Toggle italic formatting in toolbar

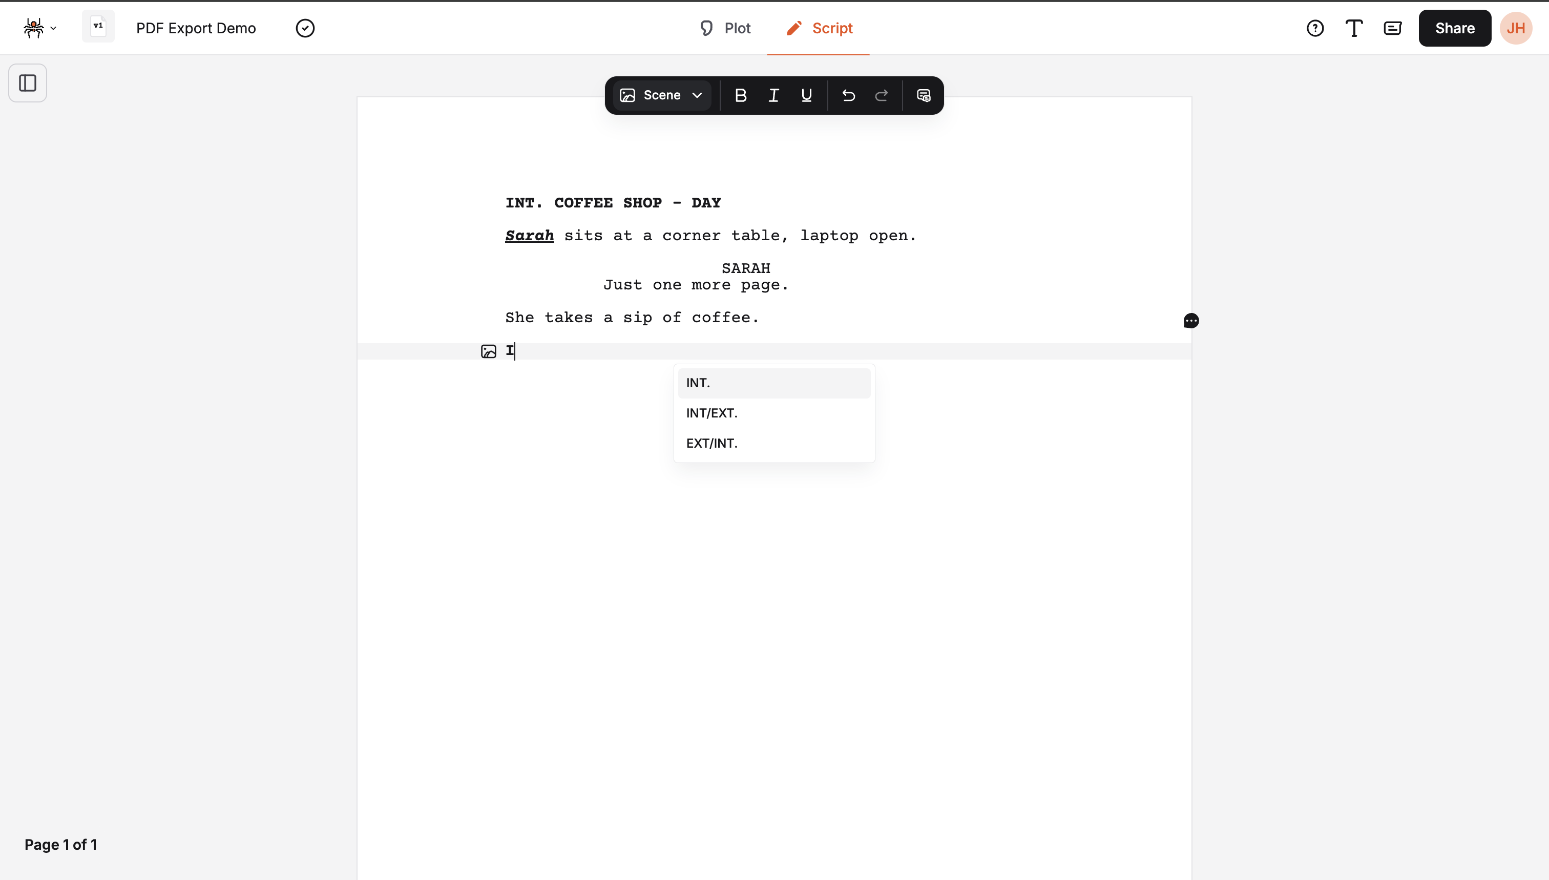[773, 95]
